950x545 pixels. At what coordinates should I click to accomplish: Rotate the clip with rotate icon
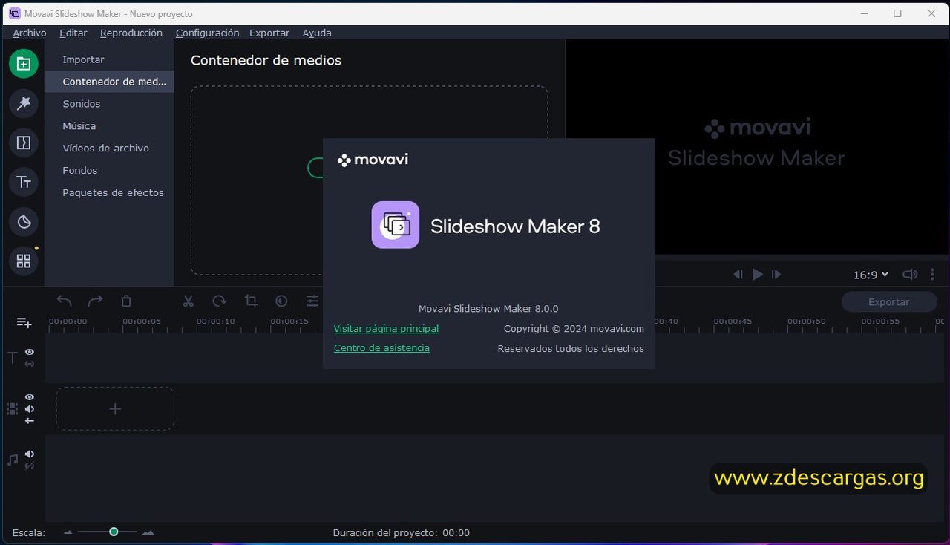tap(220, 301)
